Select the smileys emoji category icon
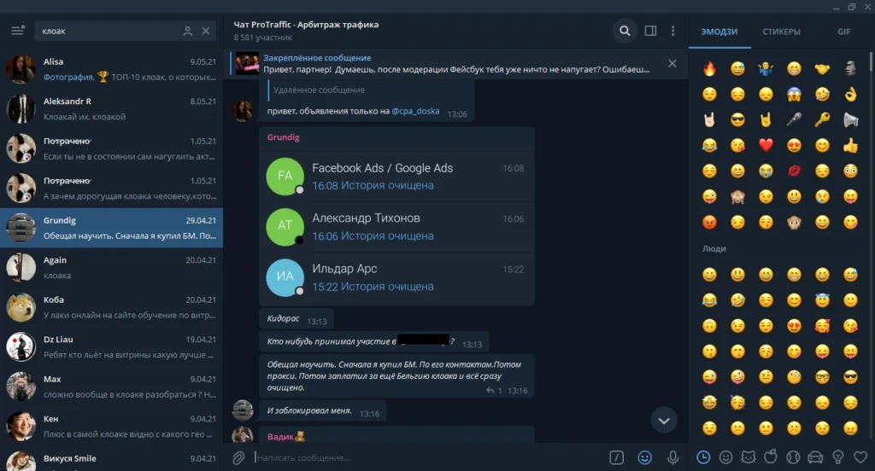 click(726, 457)
